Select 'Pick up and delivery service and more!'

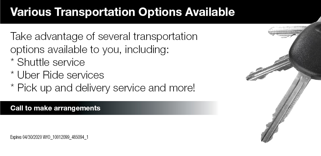(106, 88)
